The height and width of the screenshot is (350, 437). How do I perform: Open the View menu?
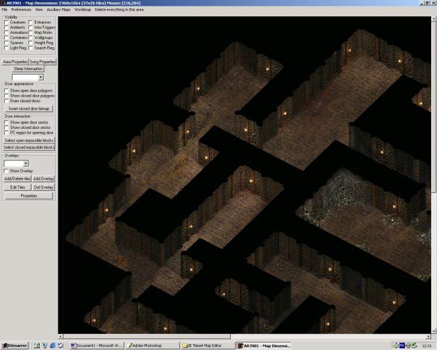coord(39,9)
